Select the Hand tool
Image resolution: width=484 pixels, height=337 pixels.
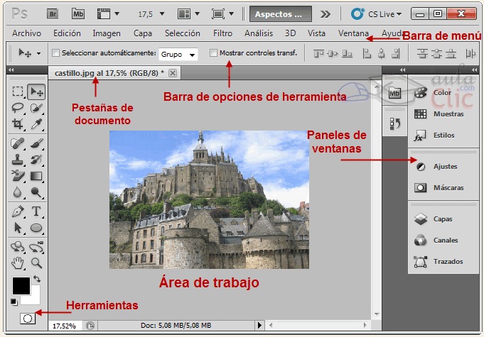point(18,263)
